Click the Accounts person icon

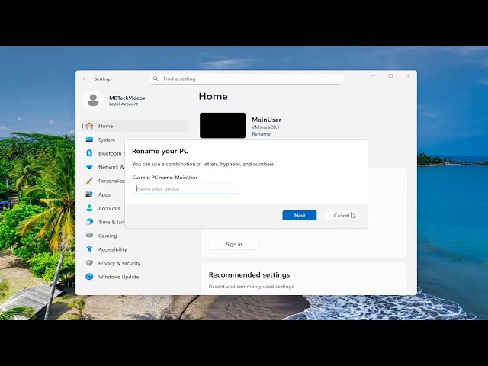click(89, 208)
